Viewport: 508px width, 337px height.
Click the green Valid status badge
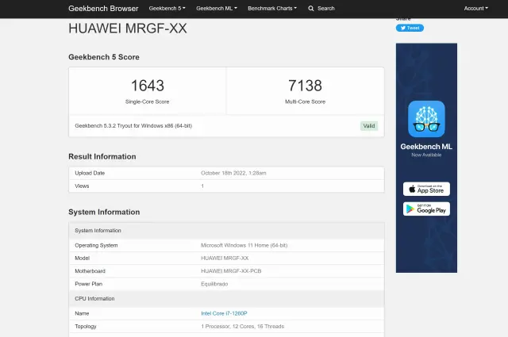point(369,125)
